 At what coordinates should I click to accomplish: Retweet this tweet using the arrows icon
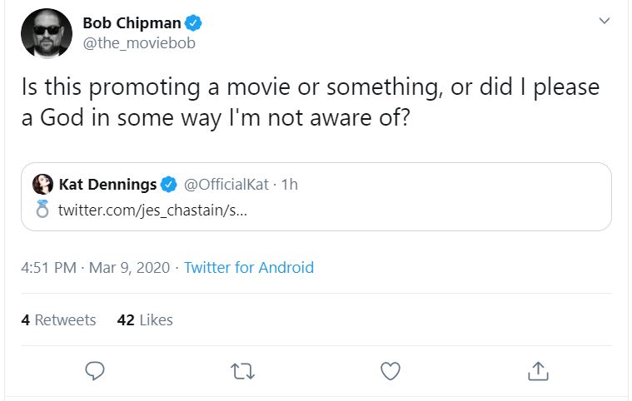(x=242, y=370)
